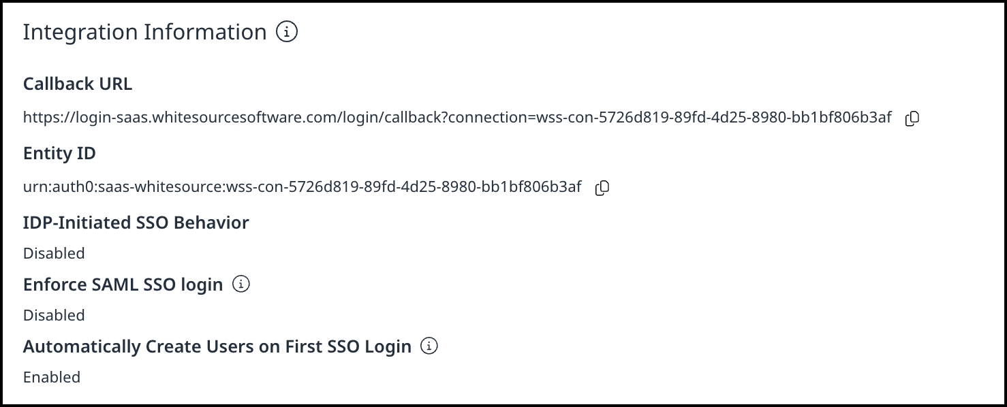Click the Enabled status under Automatically Create Users
This screenshot has height=407, width=1007.
pos(52,377)
